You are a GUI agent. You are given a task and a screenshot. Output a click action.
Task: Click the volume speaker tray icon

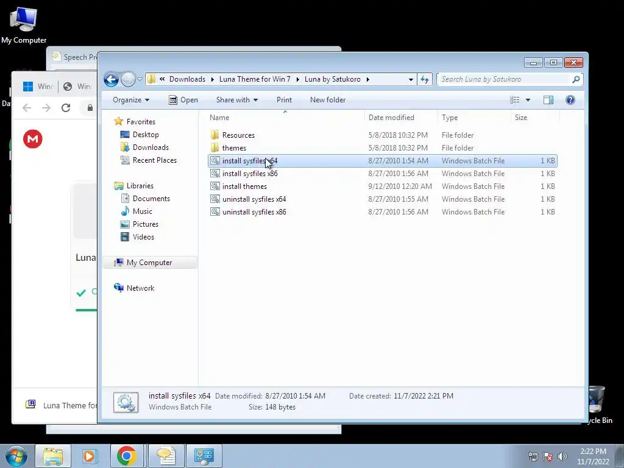pyautogui.click(x=562, y=456)
